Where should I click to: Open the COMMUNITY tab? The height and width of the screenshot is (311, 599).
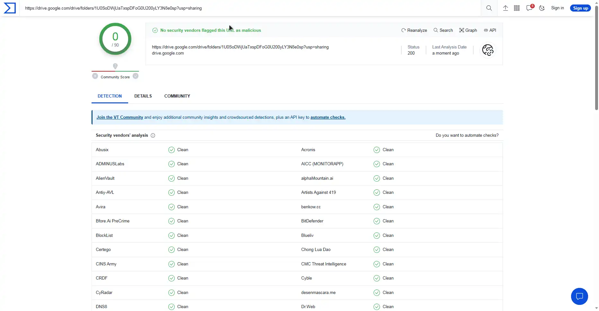(177, 96)
